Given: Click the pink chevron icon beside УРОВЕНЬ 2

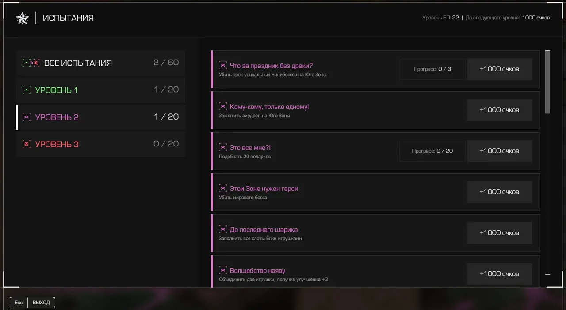Looking at the screenshot, I should tap(27, 117).
